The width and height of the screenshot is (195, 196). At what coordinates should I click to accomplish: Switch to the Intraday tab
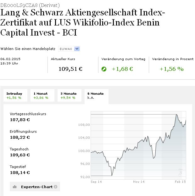(x=15, y=95)
